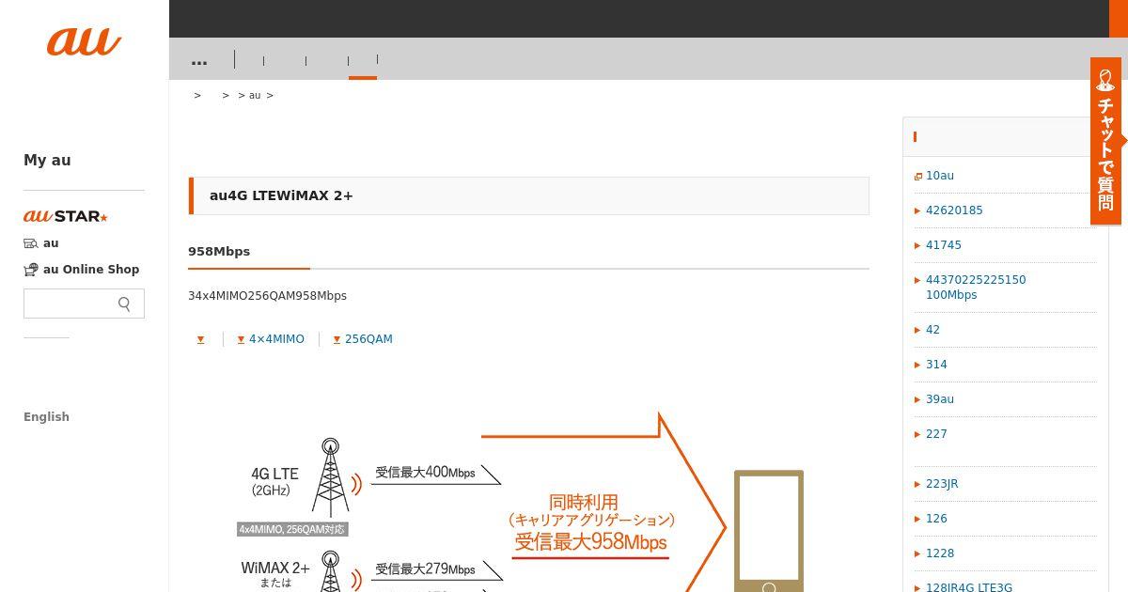Open sidebar link 39au
1128x592 pixels.
coord(940,399)
